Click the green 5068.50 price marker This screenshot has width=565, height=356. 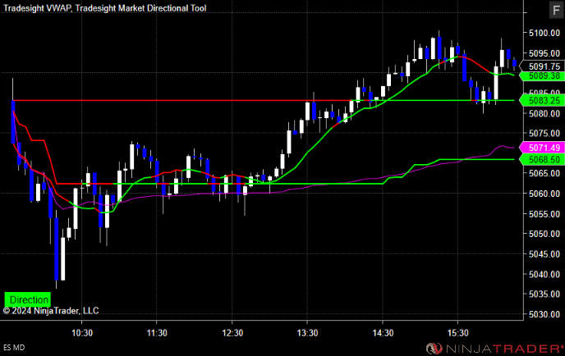coord(541,159)
